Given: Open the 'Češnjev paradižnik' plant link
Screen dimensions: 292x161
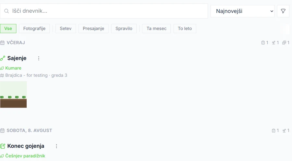Looking at the screenshot, I should coord(25,156).
